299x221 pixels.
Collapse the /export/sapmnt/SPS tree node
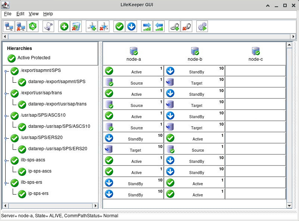click(x=6, y=72)
